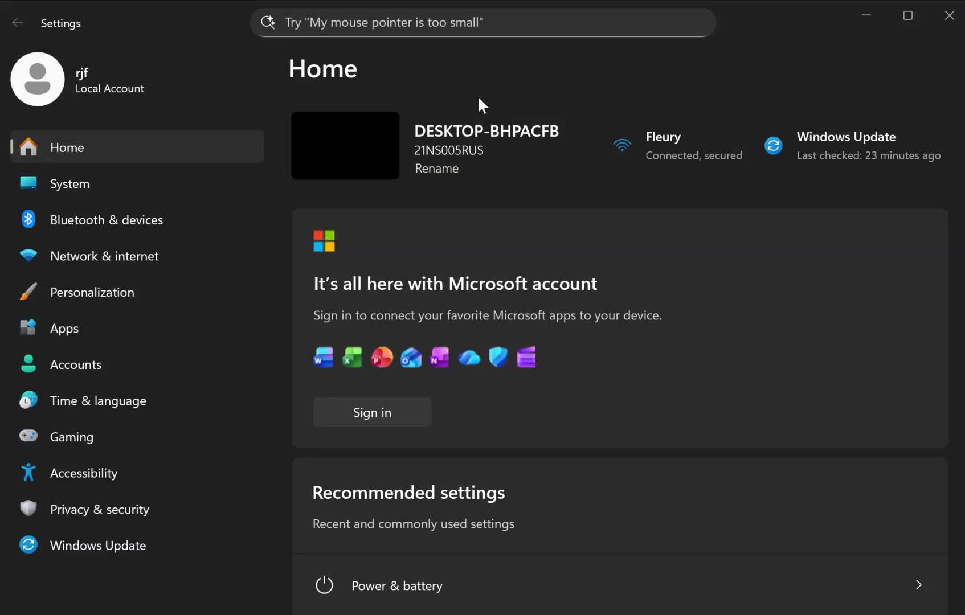Viewport: 965px width, 615px height.
Task: Click the Excel app icon
Action: coord(353,358)
